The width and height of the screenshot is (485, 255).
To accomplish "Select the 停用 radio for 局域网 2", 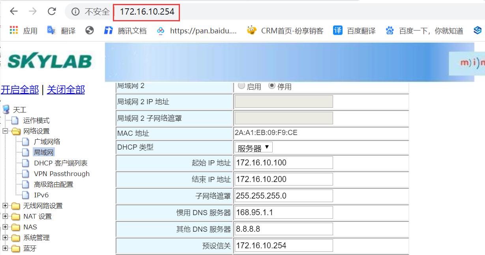I will 272,86.
